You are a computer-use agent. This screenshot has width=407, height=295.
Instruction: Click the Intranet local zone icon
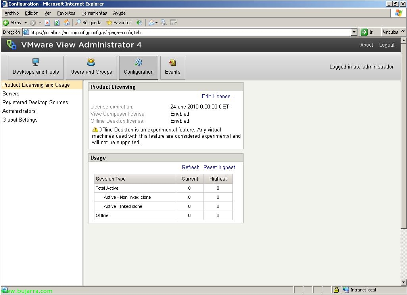(346, 290)
